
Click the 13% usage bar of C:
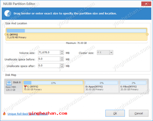coord(53,83)
